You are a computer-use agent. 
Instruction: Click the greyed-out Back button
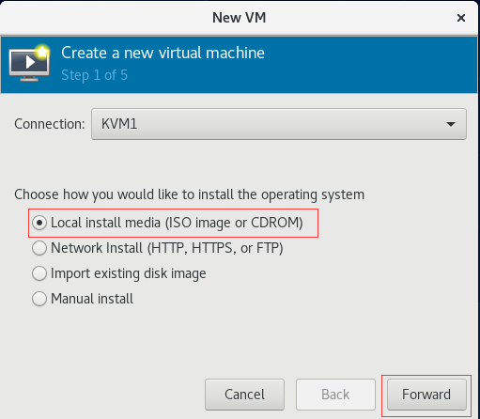(335, 395)
